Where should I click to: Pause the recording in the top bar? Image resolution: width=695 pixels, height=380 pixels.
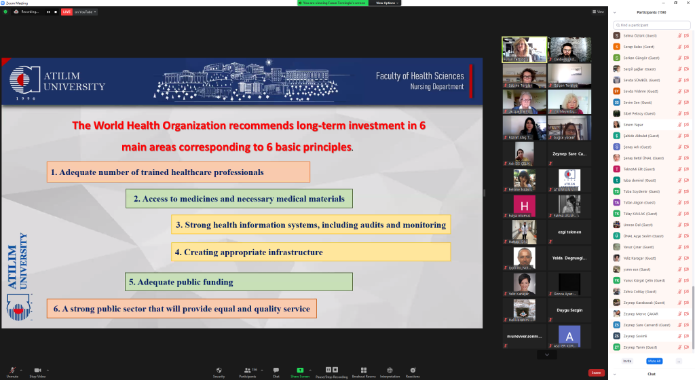pyautogui.click(x=48, y=12)
